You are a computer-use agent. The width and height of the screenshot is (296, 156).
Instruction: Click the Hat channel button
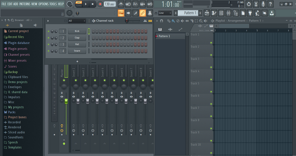click(77, 44)
